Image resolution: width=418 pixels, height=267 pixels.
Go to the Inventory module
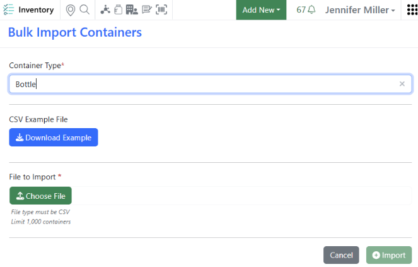click(36, 10)
